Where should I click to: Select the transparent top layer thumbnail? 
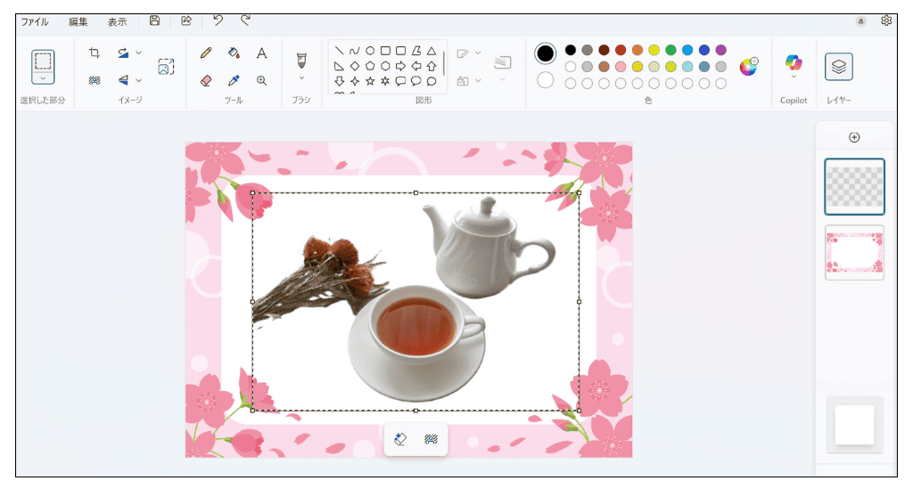click(x=854, y=187)
